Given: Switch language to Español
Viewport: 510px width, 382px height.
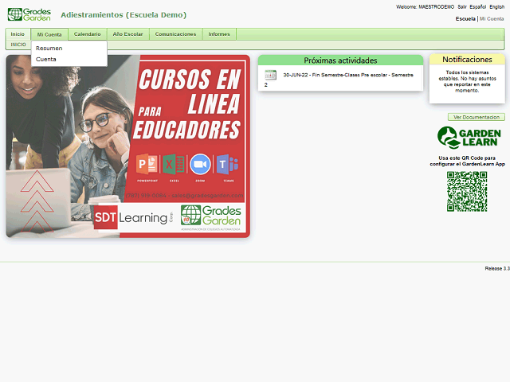Looking at the screenshot, I should pyautogui.click(x=477, y=7).
